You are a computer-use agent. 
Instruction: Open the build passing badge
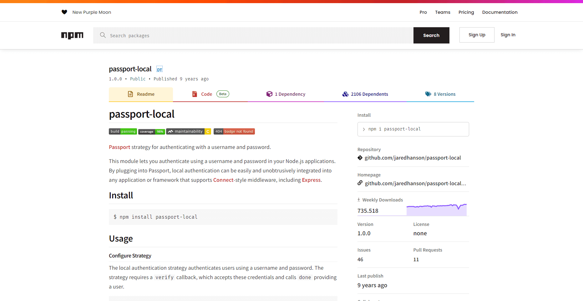pyautogui.click(x=123, y=131)
